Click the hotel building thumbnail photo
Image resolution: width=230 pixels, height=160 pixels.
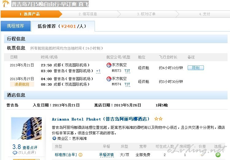26,128
